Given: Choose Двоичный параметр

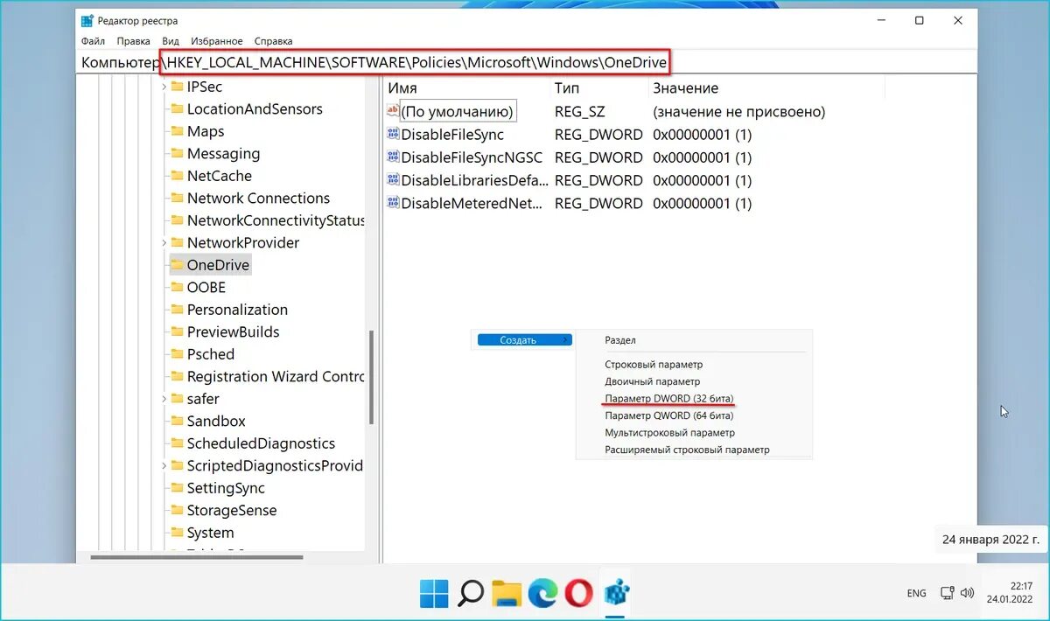Looking at the screenshot, I should click(x=653, y=381).
